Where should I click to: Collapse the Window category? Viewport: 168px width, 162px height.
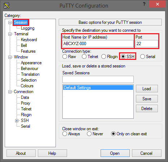(10, 57)
